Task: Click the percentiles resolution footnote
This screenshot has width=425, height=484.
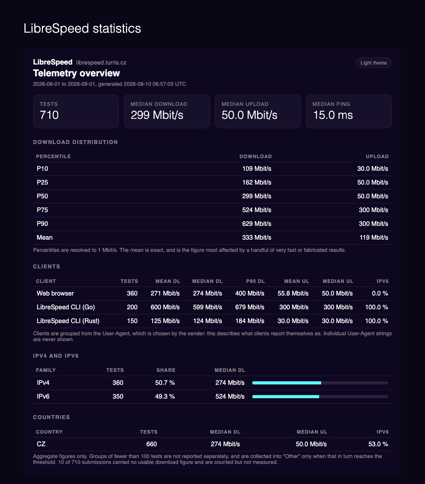Action: coord(190,250)
